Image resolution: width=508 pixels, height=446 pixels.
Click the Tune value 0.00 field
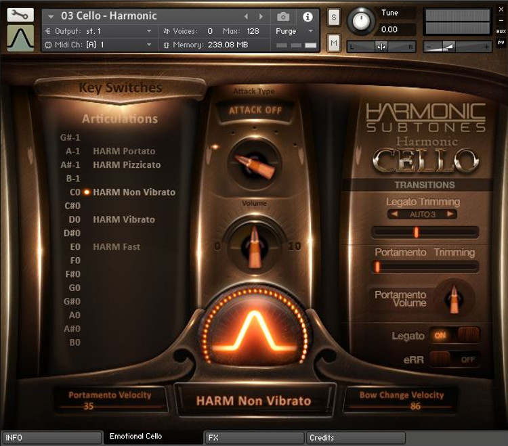coord(398,30)
